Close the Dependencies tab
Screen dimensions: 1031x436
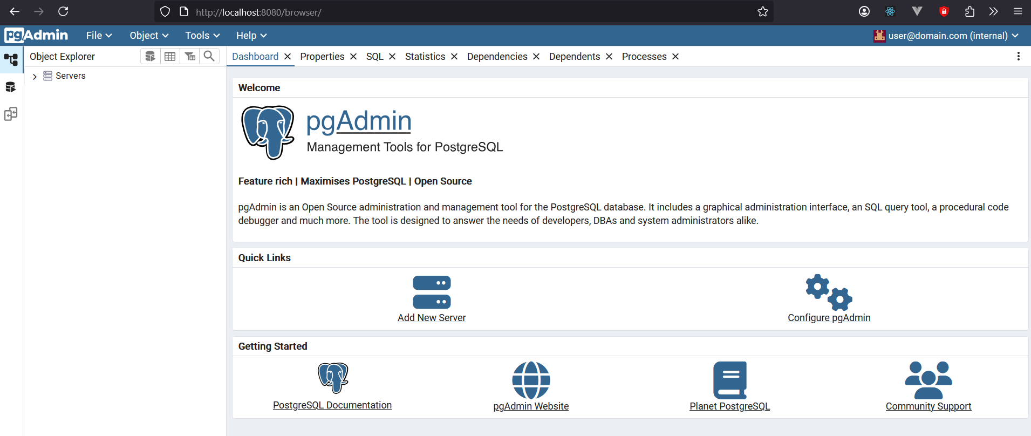pos(536,57)
